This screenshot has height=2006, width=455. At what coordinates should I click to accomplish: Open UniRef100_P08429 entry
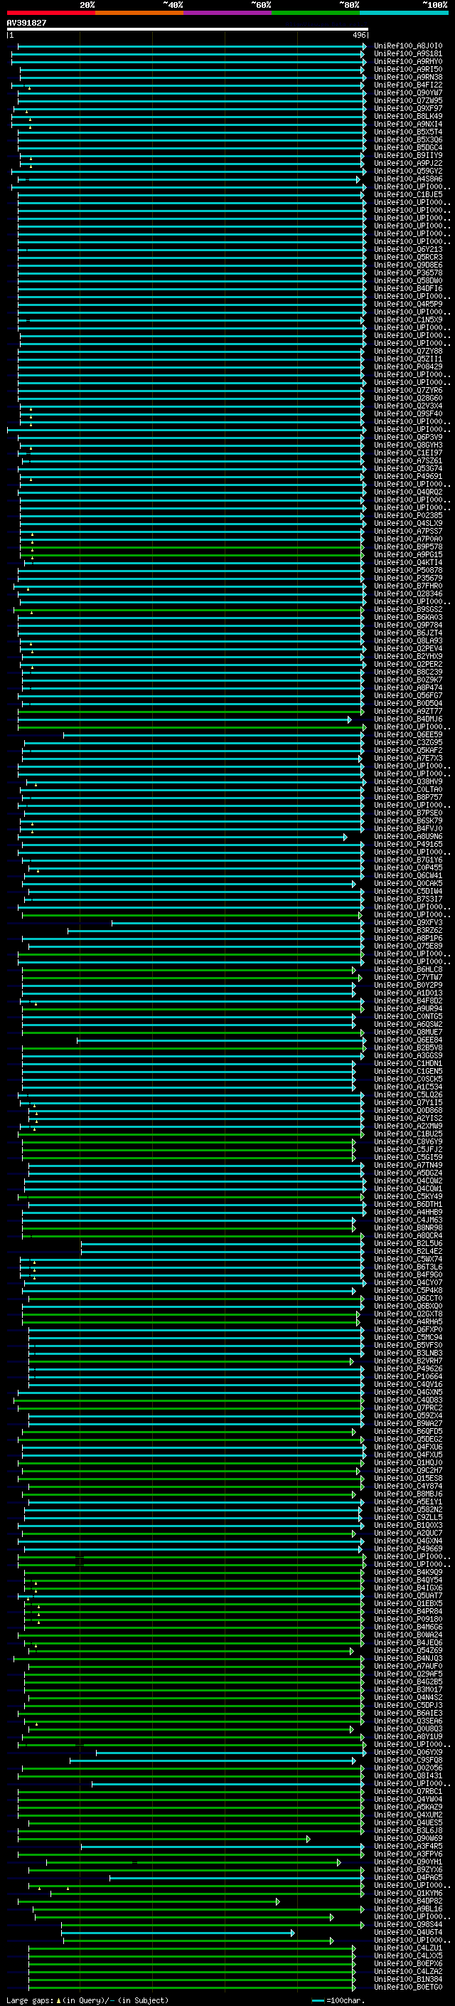click(x=407, y=368)
